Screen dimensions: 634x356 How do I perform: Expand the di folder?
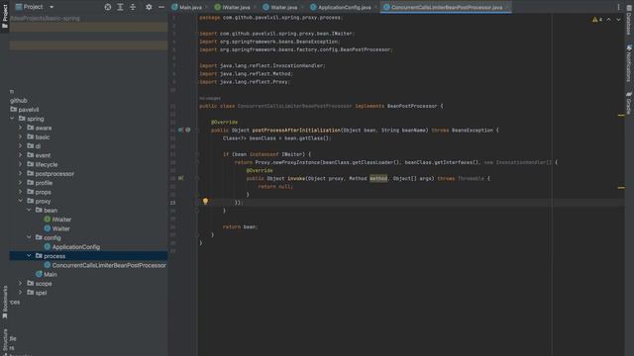coord(21,146)
